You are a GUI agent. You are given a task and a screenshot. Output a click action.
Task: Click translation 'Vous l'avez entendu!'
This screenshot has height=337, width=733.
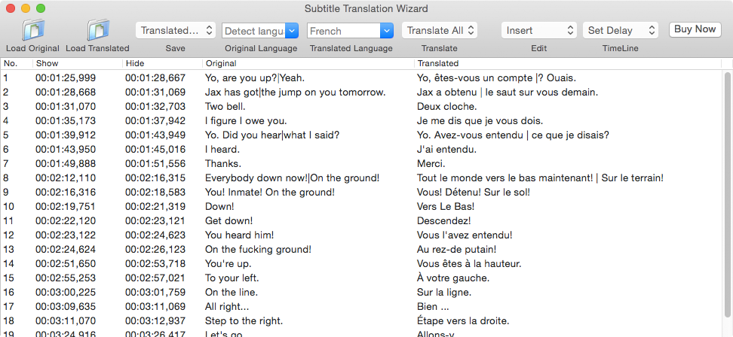click(x=465, y=235)
